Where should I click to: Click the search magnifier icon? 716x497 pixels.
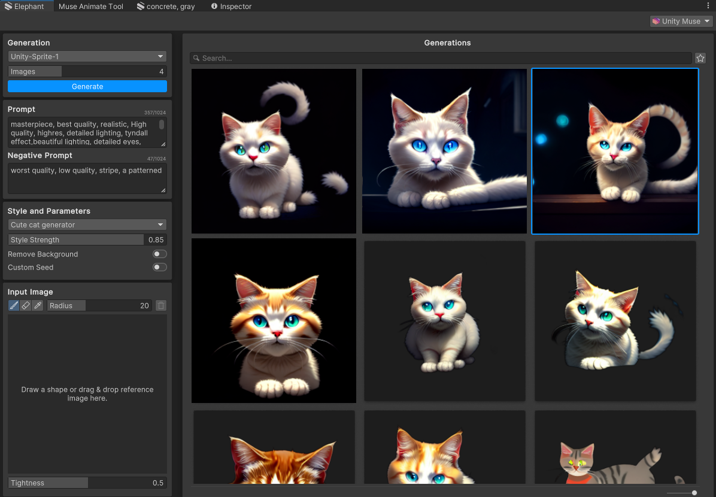196,58
